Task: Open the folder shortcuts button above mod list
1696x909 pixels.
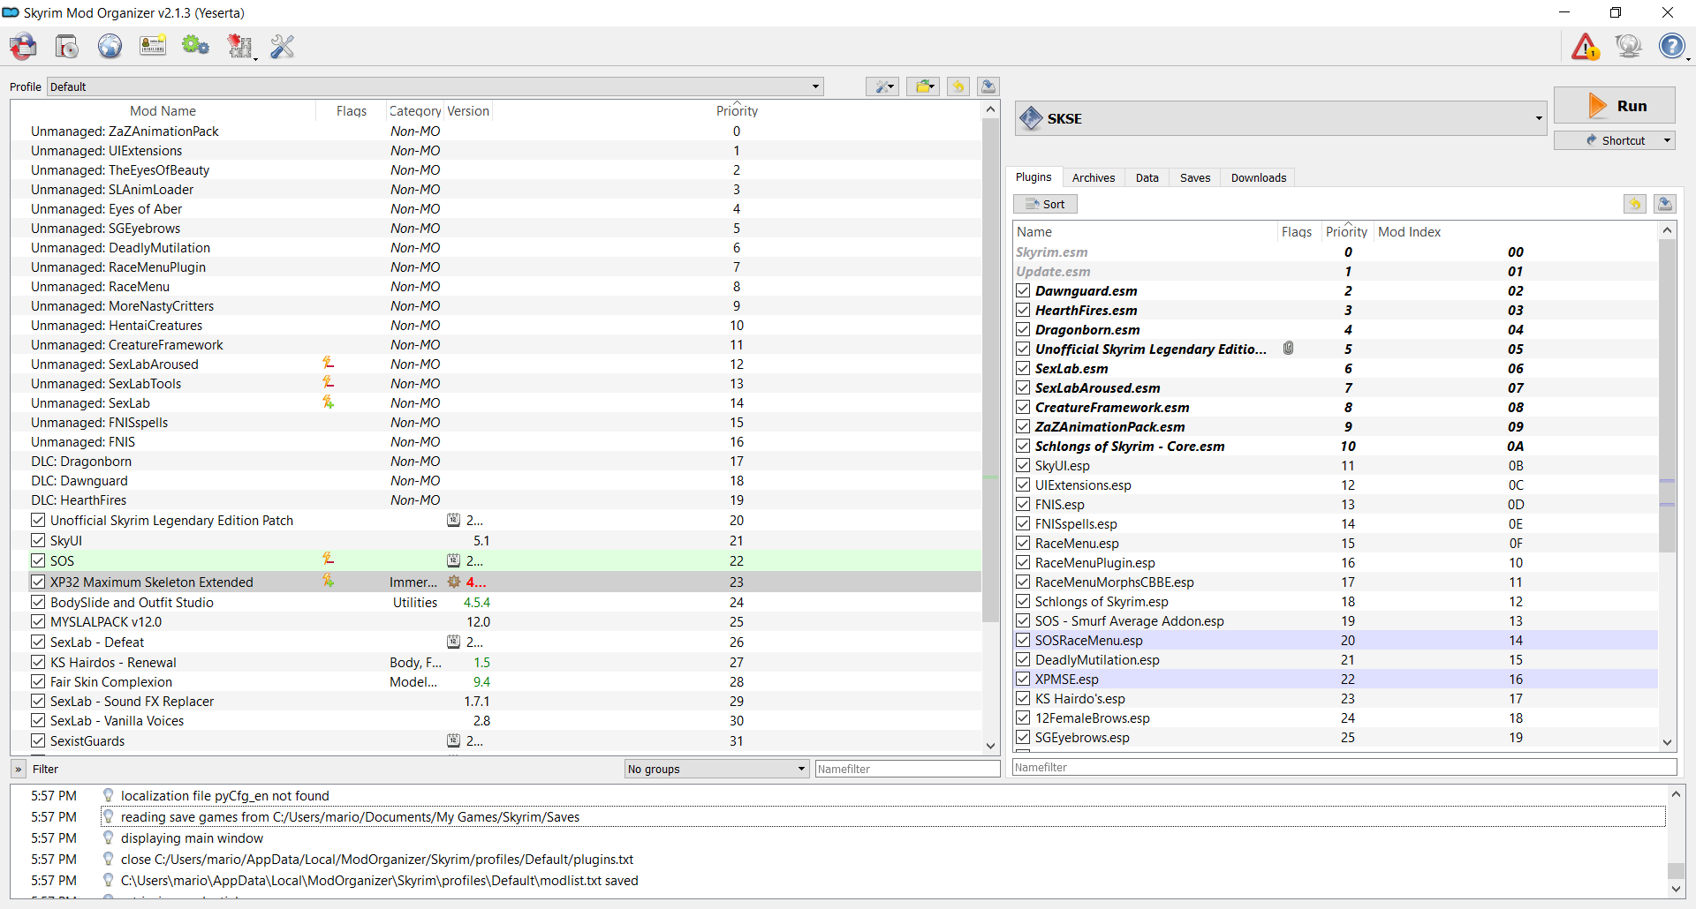Action: [923, 86]
